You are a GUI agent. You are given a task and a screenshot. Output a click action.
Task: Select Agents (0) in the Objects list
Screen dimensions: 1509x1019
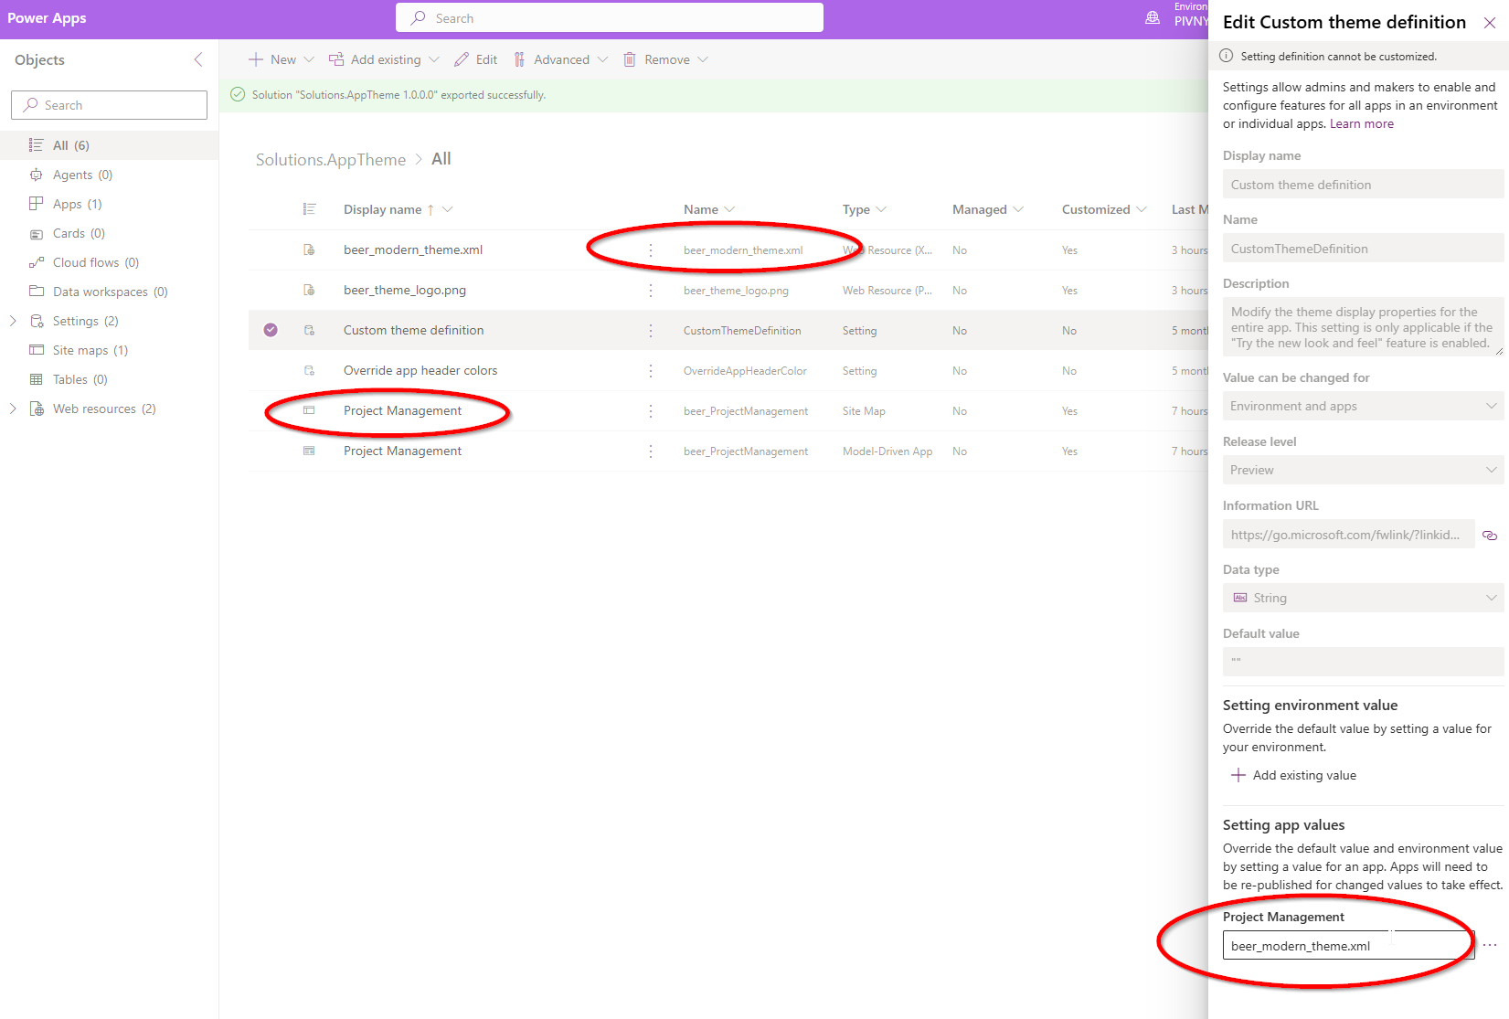tap(110, 175)
